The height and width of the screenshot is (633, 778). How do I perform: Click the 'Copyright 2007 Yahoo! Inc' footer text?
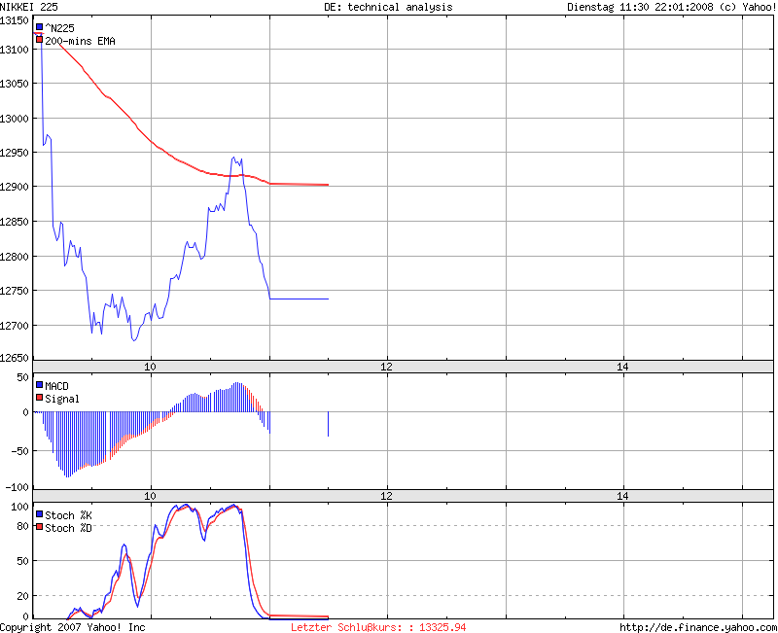click(x=72, y=627)
